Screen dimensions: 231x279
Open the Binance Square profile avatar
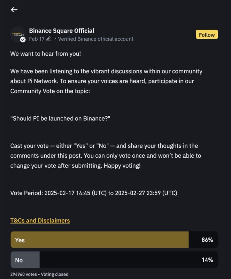tap(18, 34)
